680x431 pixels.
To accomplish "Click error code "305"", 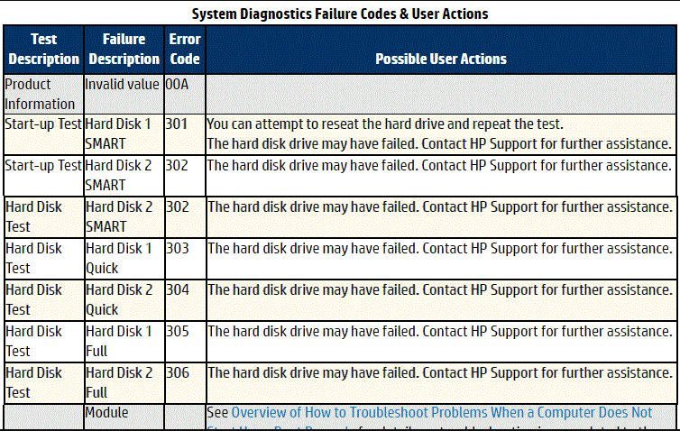I will 177,331.
